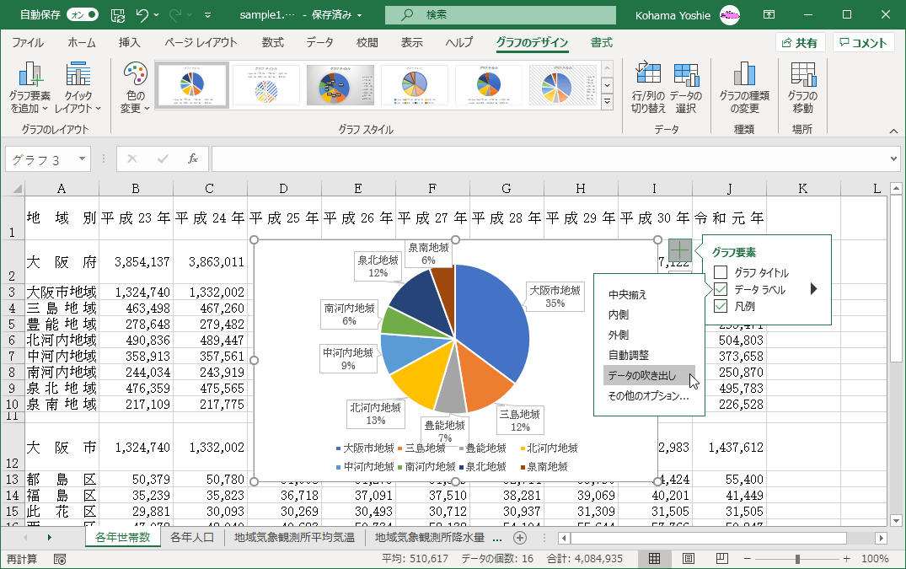The height and width of the screenshot is (569, 906).
Task: Open the ribbon display options icon
Action: coord(769,14)
